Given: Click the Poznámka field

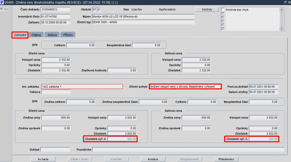Looking at the screenshot, I should point(188,150).
